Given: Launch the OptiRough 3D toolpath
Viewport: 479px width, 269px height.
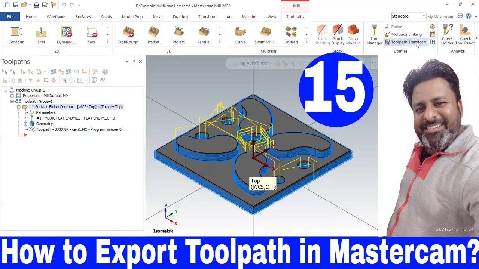Looking at the screenshot, I should 128,35.
